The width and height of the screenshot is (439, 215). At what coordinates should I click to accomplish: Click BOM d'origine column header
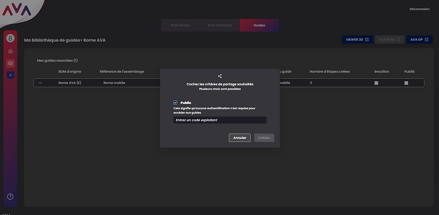[70, 72]
